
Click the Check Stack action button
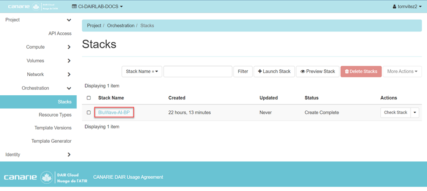coord(395,113)
